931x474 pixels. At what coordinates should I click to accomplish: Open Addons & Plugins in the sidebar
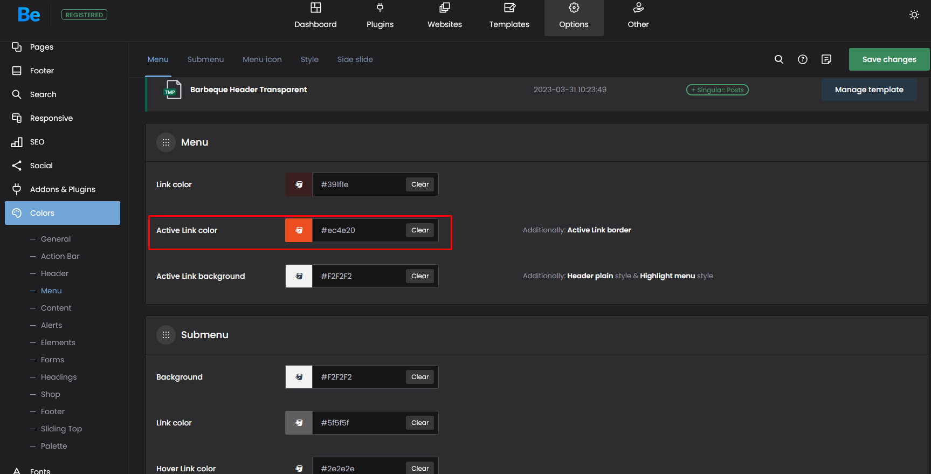(x=63, y=189)
